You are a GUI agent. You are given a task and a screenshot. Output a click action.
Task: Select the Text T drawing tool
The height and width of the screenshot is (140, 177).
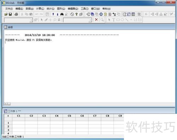[x=114, y=20]
